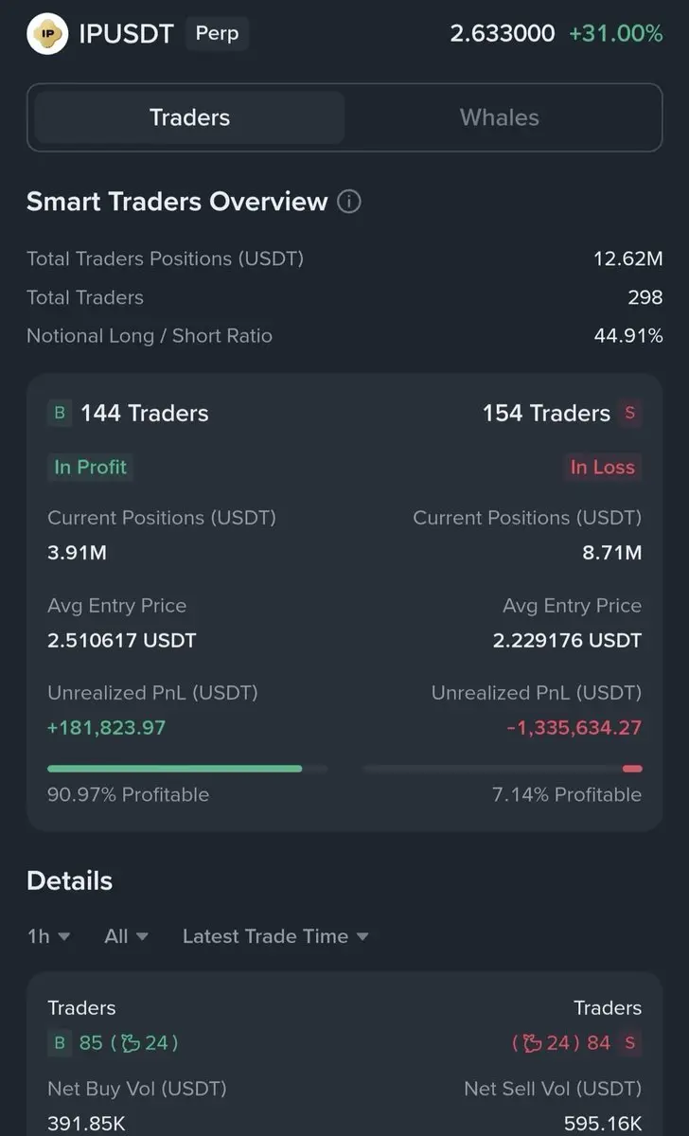This screenshot has height=1136, width=689.
Task: Tap the +31.00% price change value
Action: click(x=615, y=34)
